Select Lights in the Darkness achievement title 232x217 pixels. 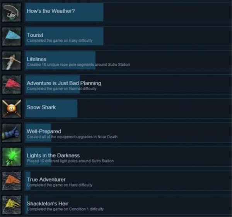click(x=53, y=155)
